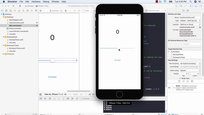Open Spotlight search in the menu bar

(x=191, y=2)
